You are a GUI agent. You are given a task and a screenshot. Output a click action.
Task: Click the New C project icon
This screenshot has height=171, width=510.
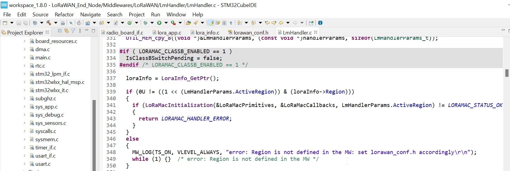click(x=88, y=23)
